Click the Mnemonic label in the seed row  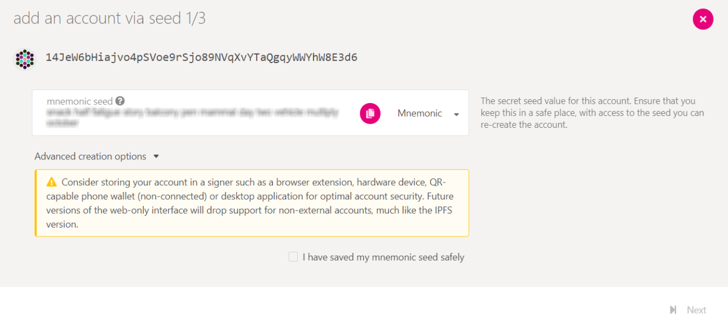click(420, 113)
